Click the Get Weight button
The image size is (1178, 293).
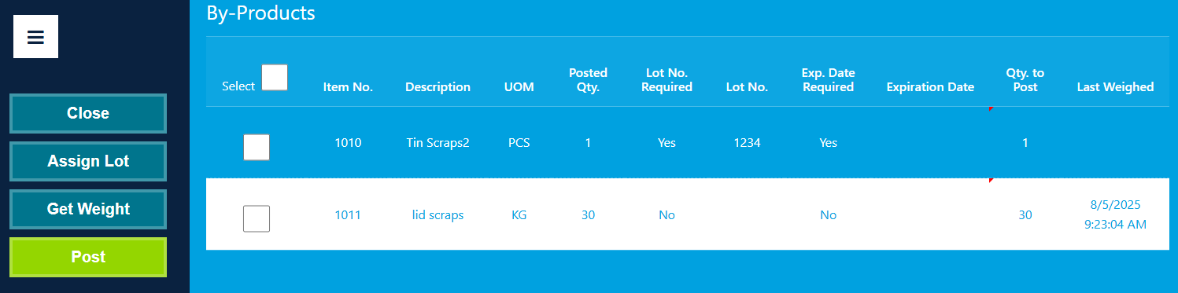[x=88, y=210]
